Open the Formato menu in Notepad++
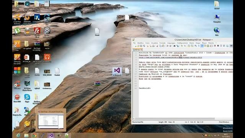Screen dimensions: 245x138 coord(162,43)
